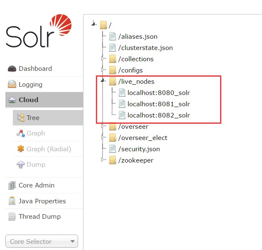
Task: Click the overseer_elect folder icon
Action: 113,137
